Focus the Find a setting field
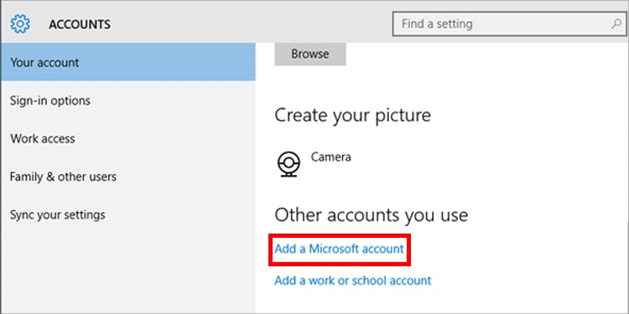Screen dimensions: 629x314 tap(509, 24)
